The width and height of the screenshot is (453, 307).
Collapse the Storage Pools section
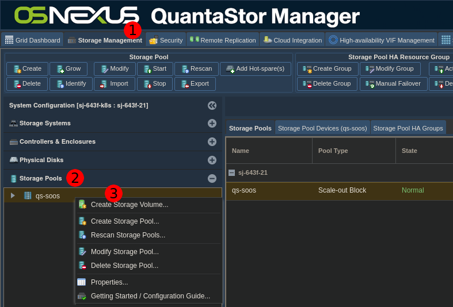212,178
